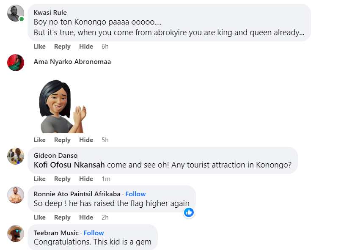Viewport: 363px width, 250px height.
Task: Reply to Kwasi Rule's comment
Action: click(62, 46)
